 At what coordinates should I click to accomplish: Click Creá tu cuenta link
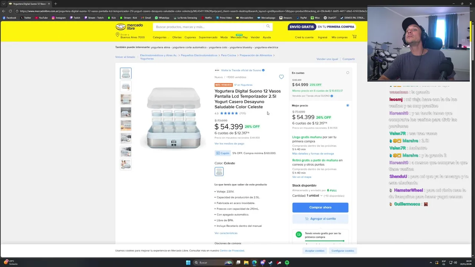[304, 37]
